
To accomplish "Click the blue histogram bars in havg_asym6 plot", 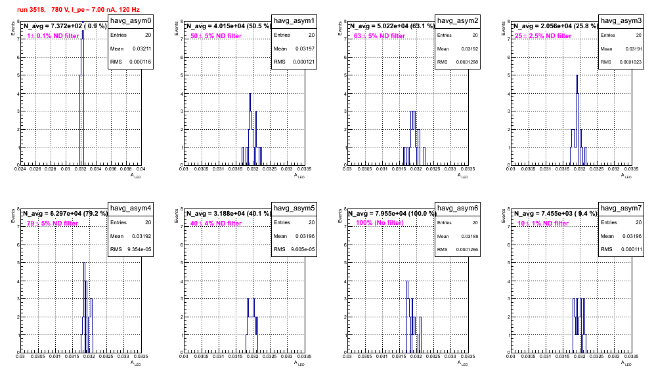I will pyautogui.click(x=414, y=317).
